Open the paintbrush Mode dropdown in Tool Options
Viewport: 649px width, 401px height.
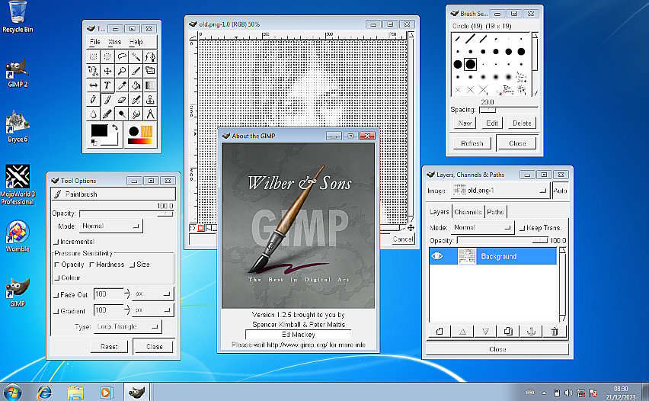click(x=110, y=226)
